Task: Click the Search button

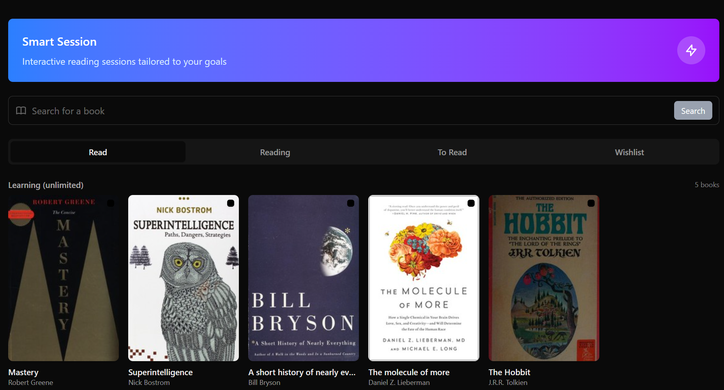Action: [x=693, y=111]
